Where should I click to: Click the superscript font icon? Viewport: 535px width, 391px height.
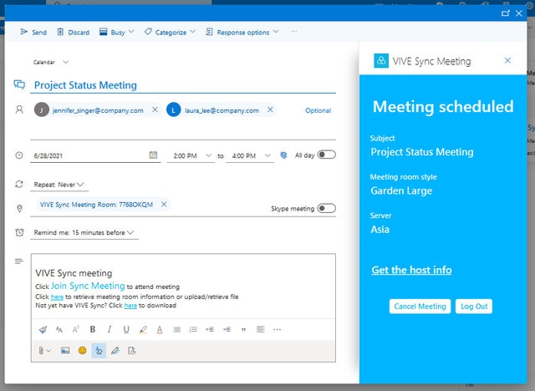(x=76, y=329)
